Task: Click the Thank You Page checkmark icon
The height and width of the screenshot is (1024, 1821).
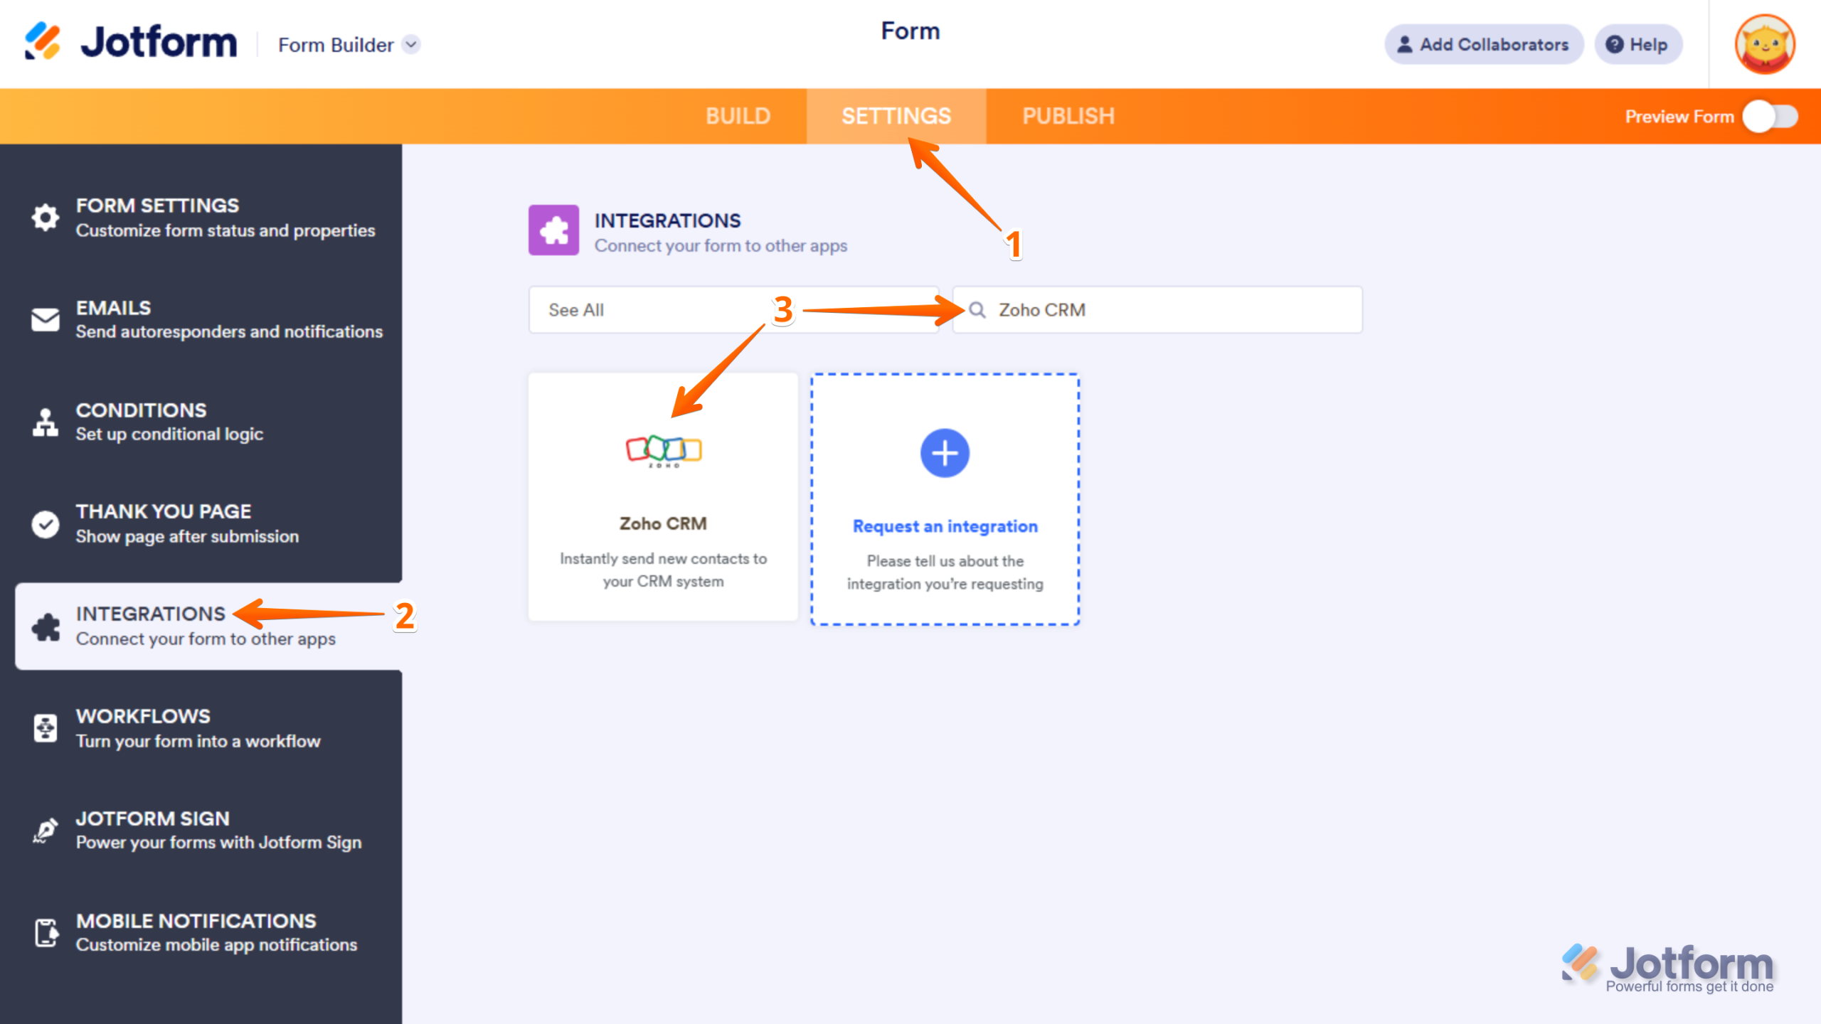Action: [44, 523]
